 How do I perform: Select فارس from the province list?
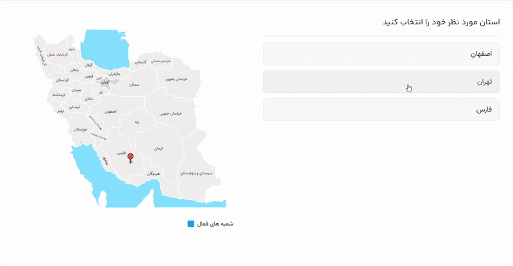point(381,110)
